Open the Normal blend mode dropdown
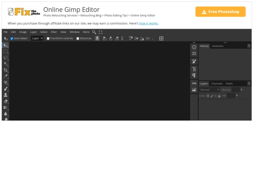The image size is (253, 190). click(x=209, y=90)
